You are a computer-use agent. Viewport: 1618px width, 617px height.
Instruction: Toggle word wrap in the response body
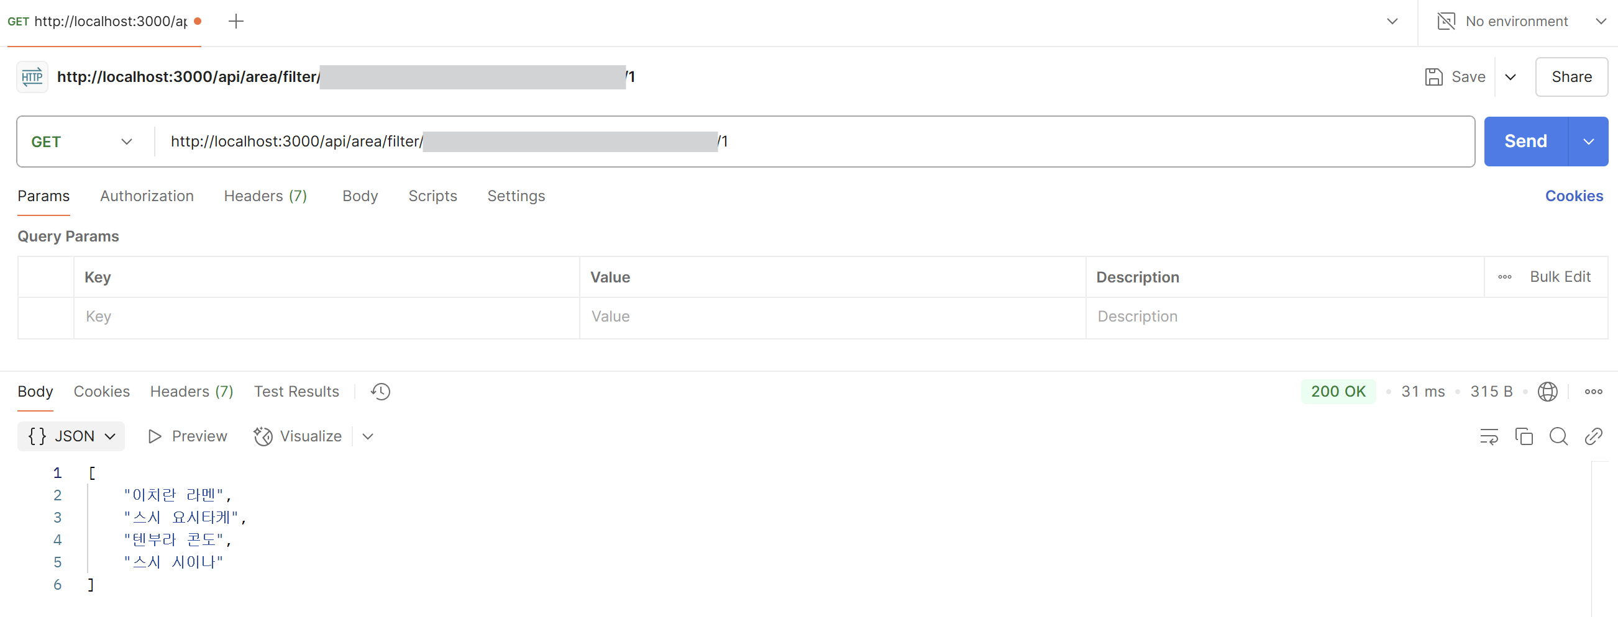(1489, 436)
